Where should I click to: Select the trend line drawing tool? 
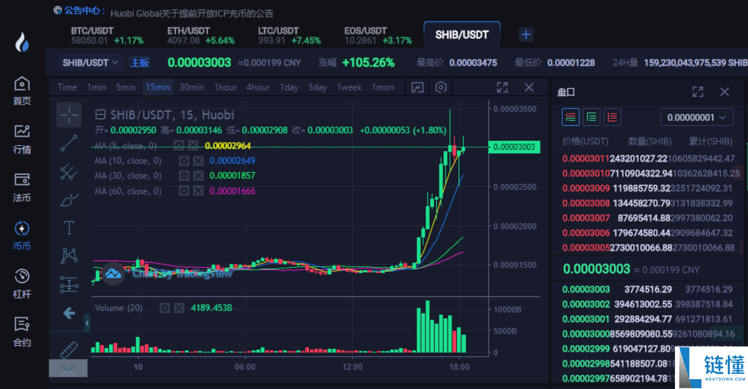69,143
